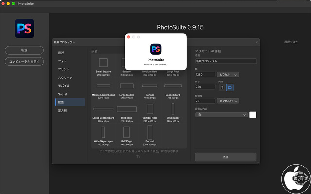Viewport: 311px width, 194px height.
Task: Choose the Vertical Rect 240 x 400 preset
Action: (x=150, y=113)
